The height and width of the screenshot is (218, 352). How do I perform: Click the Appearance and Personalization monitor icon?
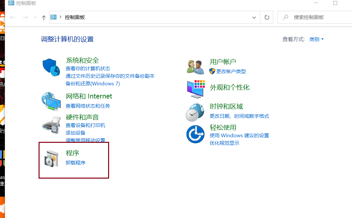pyautogui.click(x=196, y=89)
